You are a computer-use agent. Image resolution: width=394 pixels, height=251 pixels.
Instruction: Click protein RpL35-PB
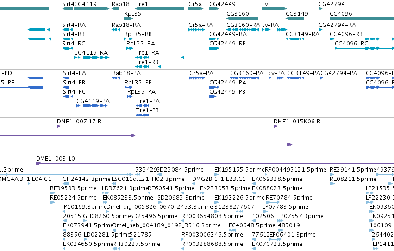click(x=128, y=87)
